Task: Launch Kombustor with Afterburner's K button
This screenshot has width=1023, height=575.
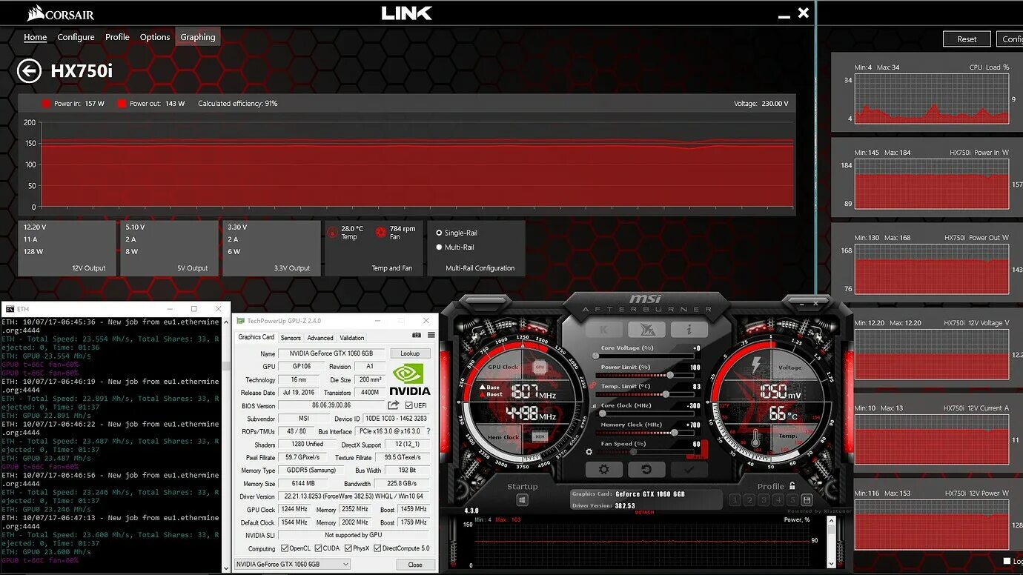Action: [604, 330]
